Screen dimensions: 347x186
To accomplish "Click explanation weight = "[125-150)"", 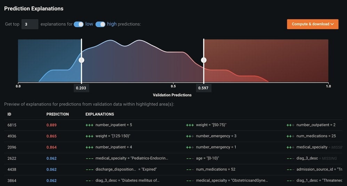I will (x=113, y=136).
